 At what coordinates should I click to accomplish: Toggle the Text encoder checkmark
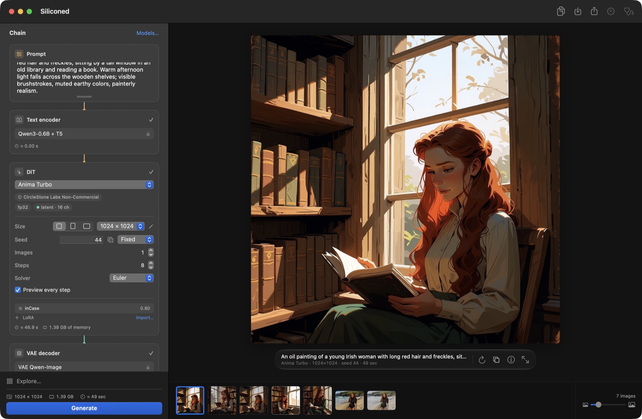pyautogui.click(x=151, y=120)
